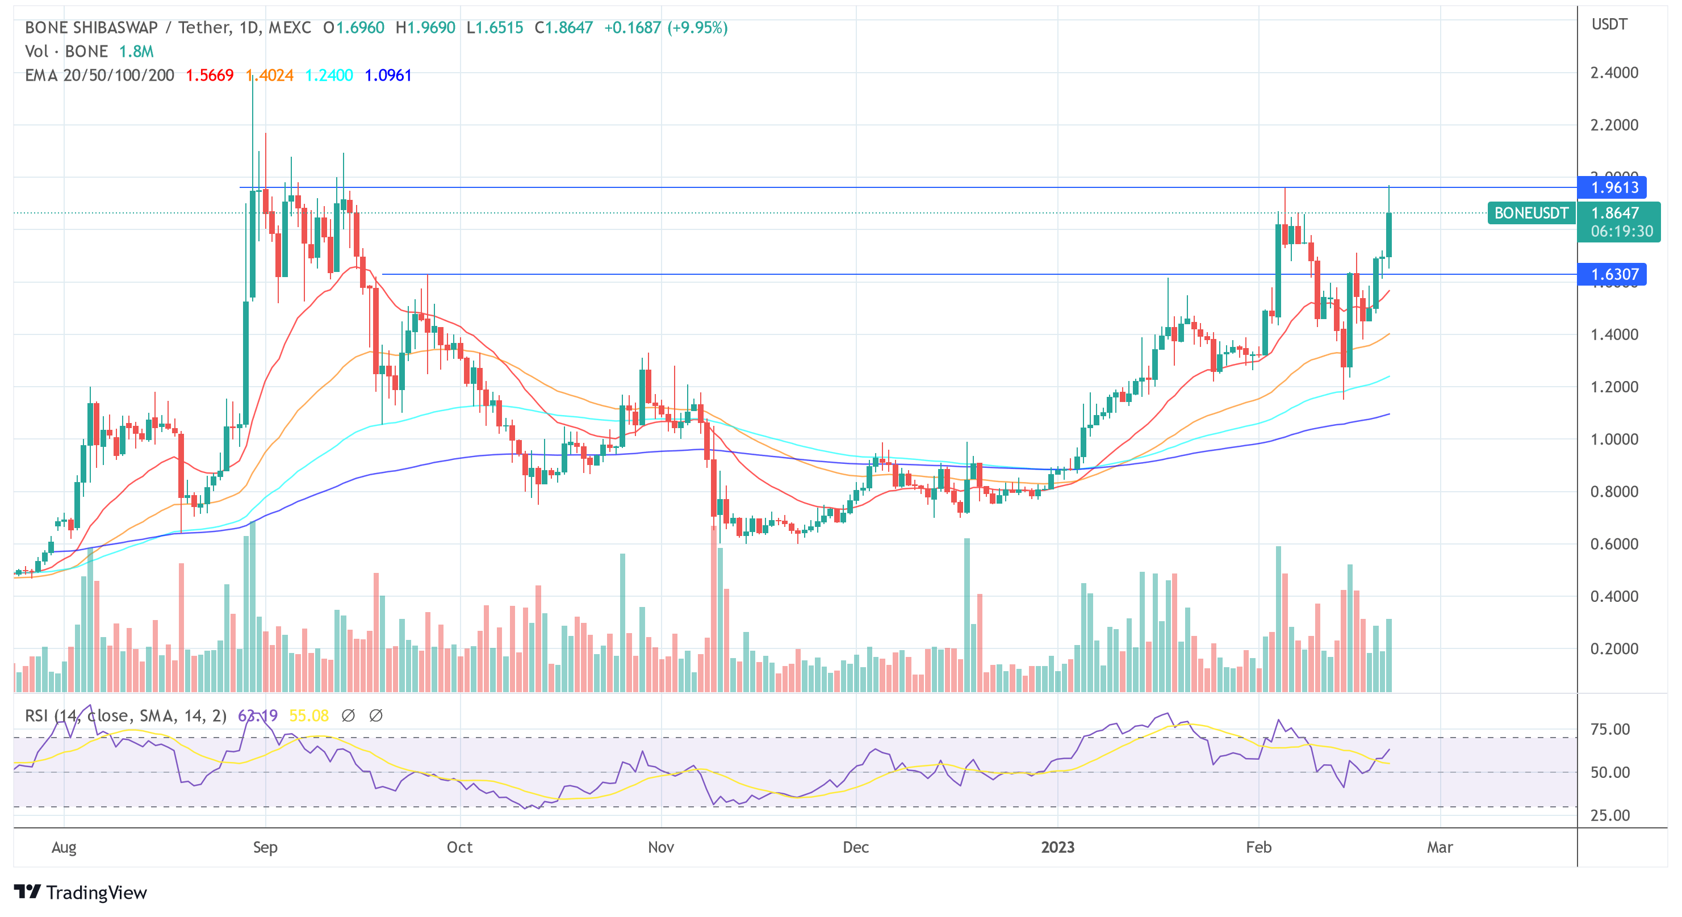
Task: Click the 0.8000 price axis label
Action: [x=1614, y=492]
